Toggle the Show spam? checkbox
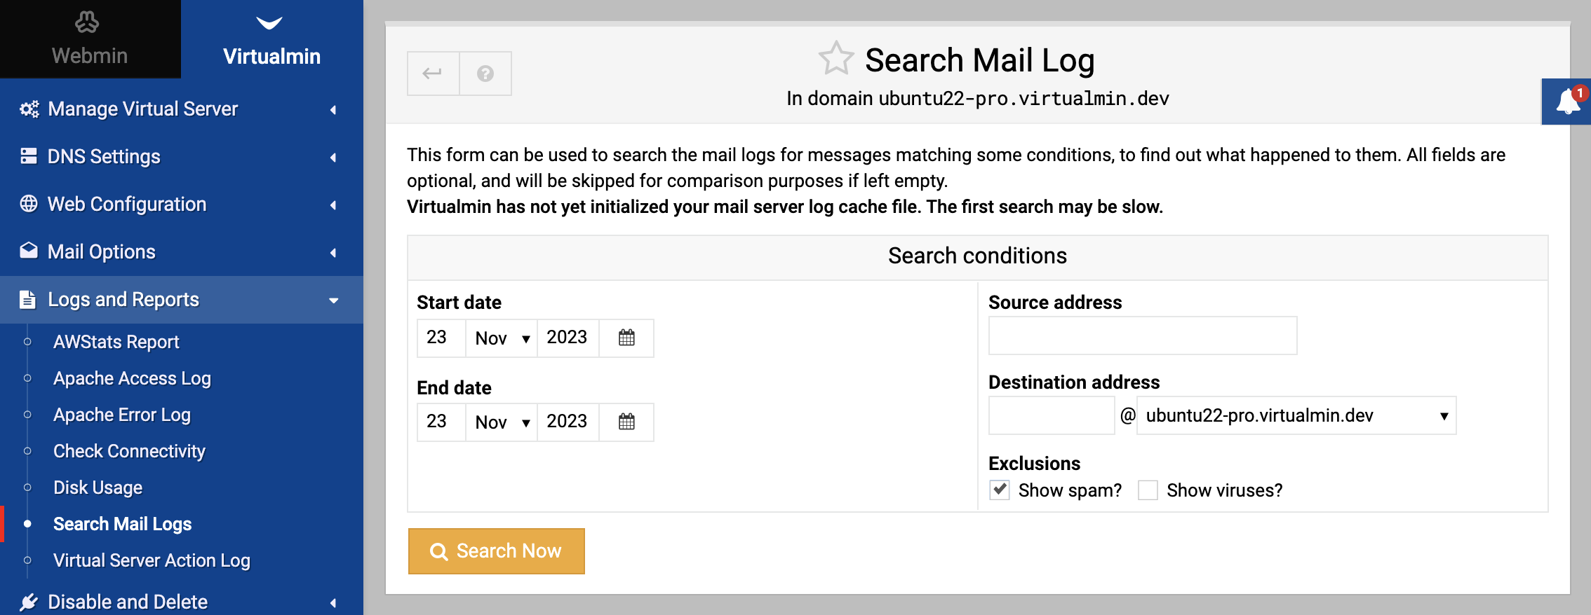1591x615 pixels. [x=1000, y=490]
